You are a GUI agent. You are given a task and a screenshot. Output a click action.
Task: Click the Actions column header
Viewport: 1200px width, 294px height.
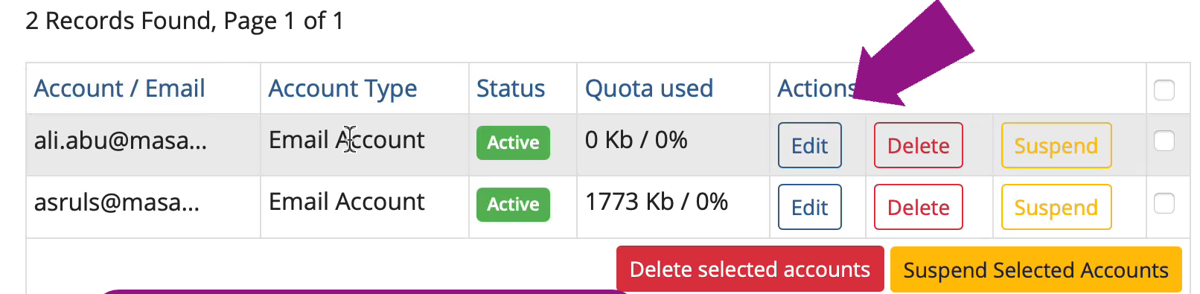click(817, 89)
